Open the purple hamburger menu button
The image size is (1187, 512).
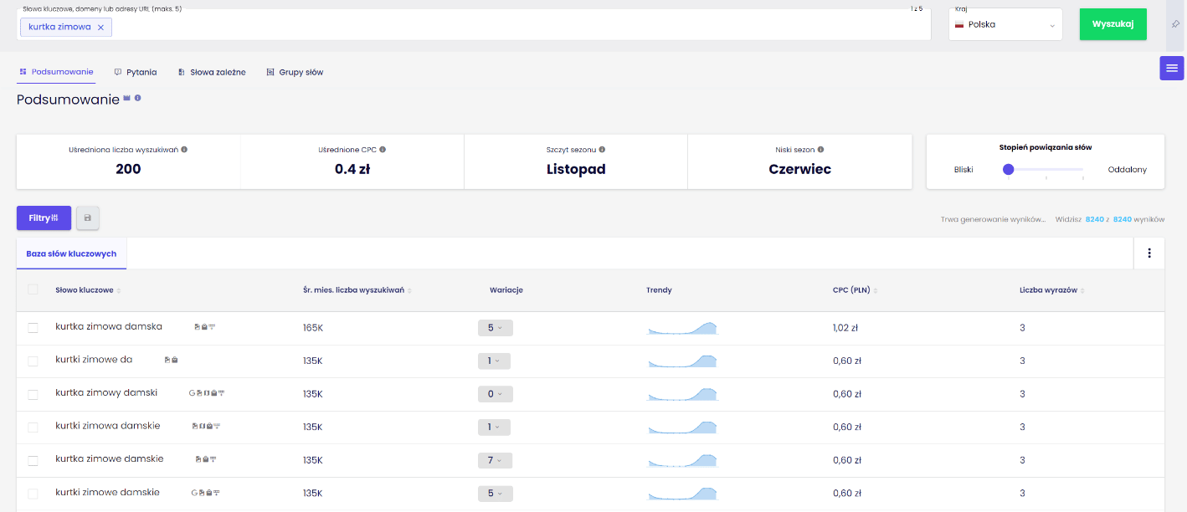point(1171,68)
